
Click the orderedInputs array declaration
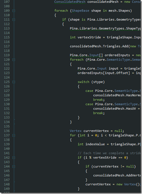pos(117,55)
